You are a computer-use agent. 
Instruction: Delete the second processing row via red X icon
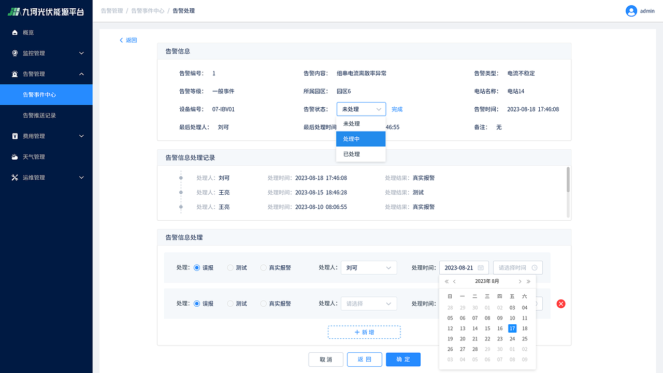[561, 304]
